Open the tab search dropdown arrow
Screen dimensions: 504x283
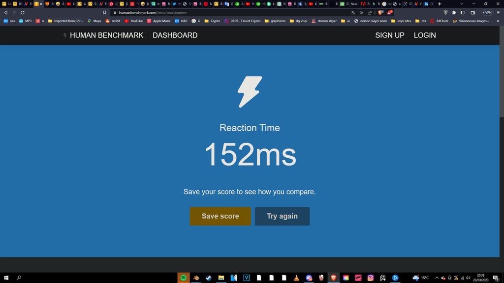(x=461, y=4)
